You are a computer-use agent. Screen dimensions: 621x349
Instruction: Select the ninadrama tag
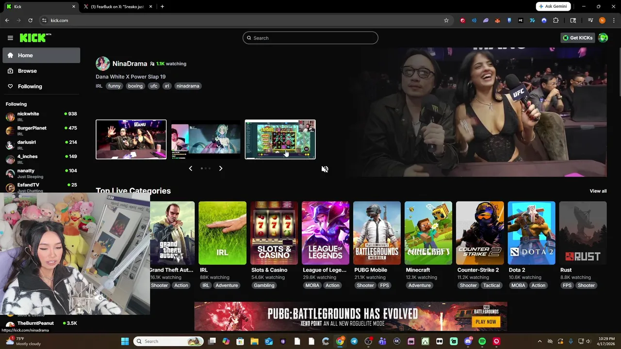(x=188, y=86)
